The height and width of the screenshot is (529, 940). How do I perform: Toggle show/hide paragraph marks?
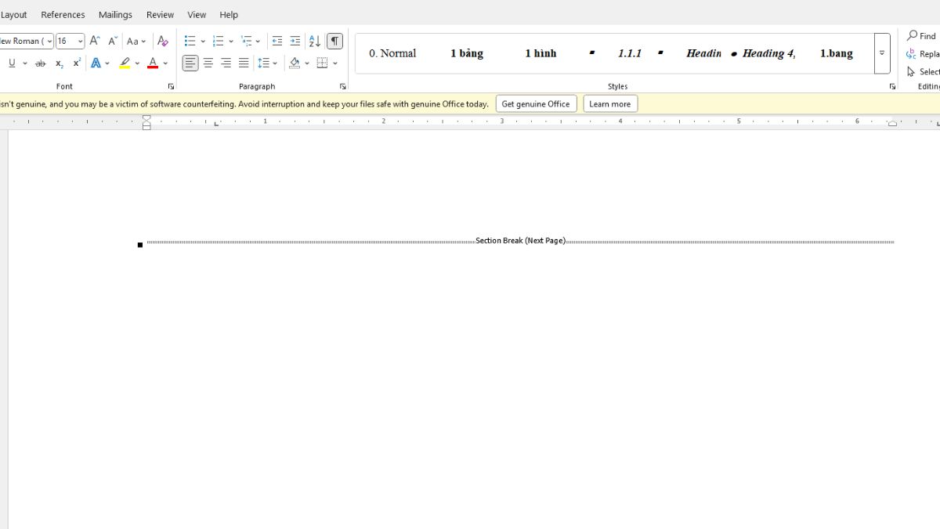pos(334,41)
